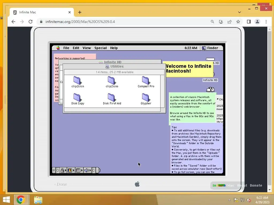Click the pink 'Networking is supported!' note
The height and width of the screenshot is (205, 274).
point(75,57)
